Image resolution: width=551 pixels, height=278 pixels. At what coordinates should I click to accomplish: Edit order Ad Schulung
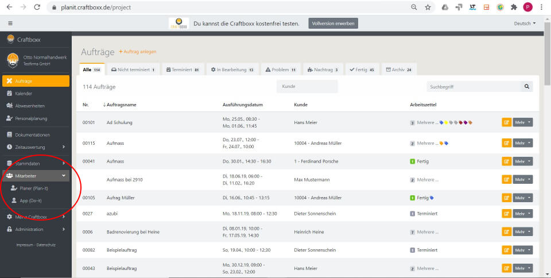click(x=506, y=122)
